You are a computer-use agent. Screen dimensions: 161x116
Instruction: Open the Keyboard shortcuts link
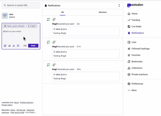(x=30, y=110)
